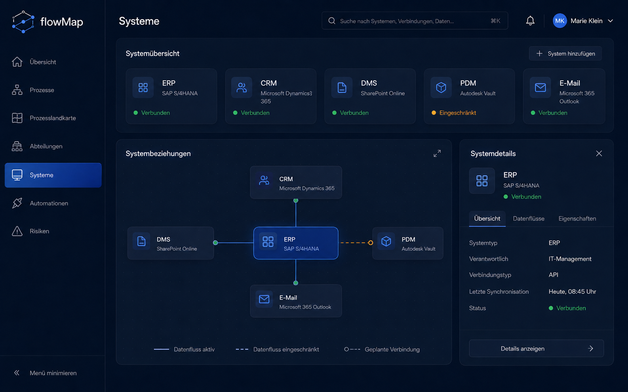
Task: Click the Übersicht home icon in sidebar
Action: point(17,62)
